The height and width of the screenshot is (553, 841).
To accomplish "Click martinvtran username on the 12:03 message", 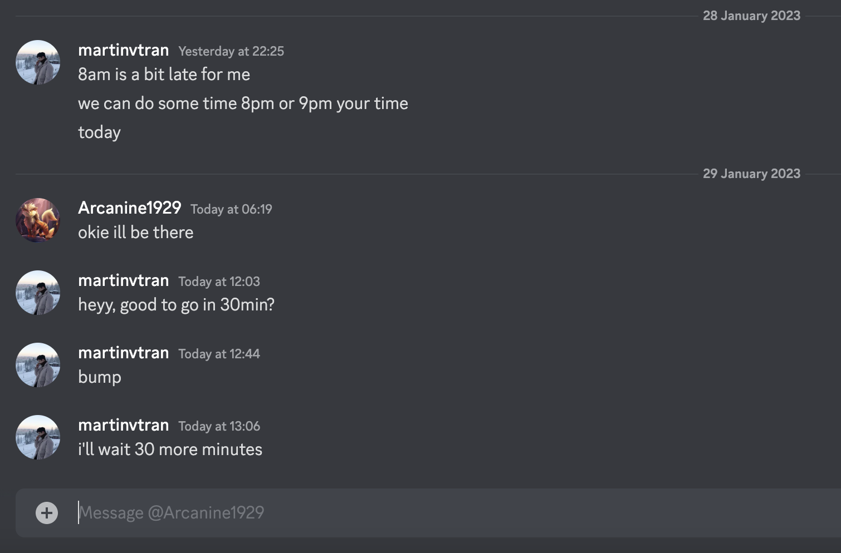I will pos(123,280).
